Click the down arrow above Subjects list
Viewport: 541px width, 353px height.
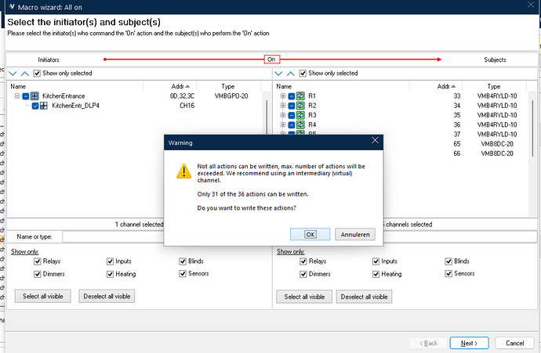point(278,74)
